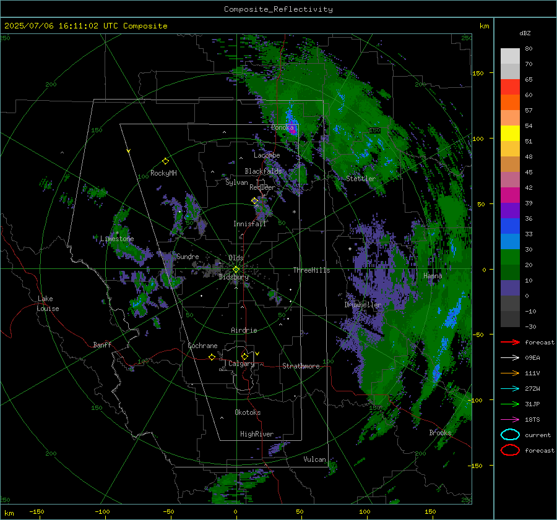The width and height of the screenshot is (557, 520).
Task: Click the magenta 18TS arrow legend icon
Action: coord(510,420)
